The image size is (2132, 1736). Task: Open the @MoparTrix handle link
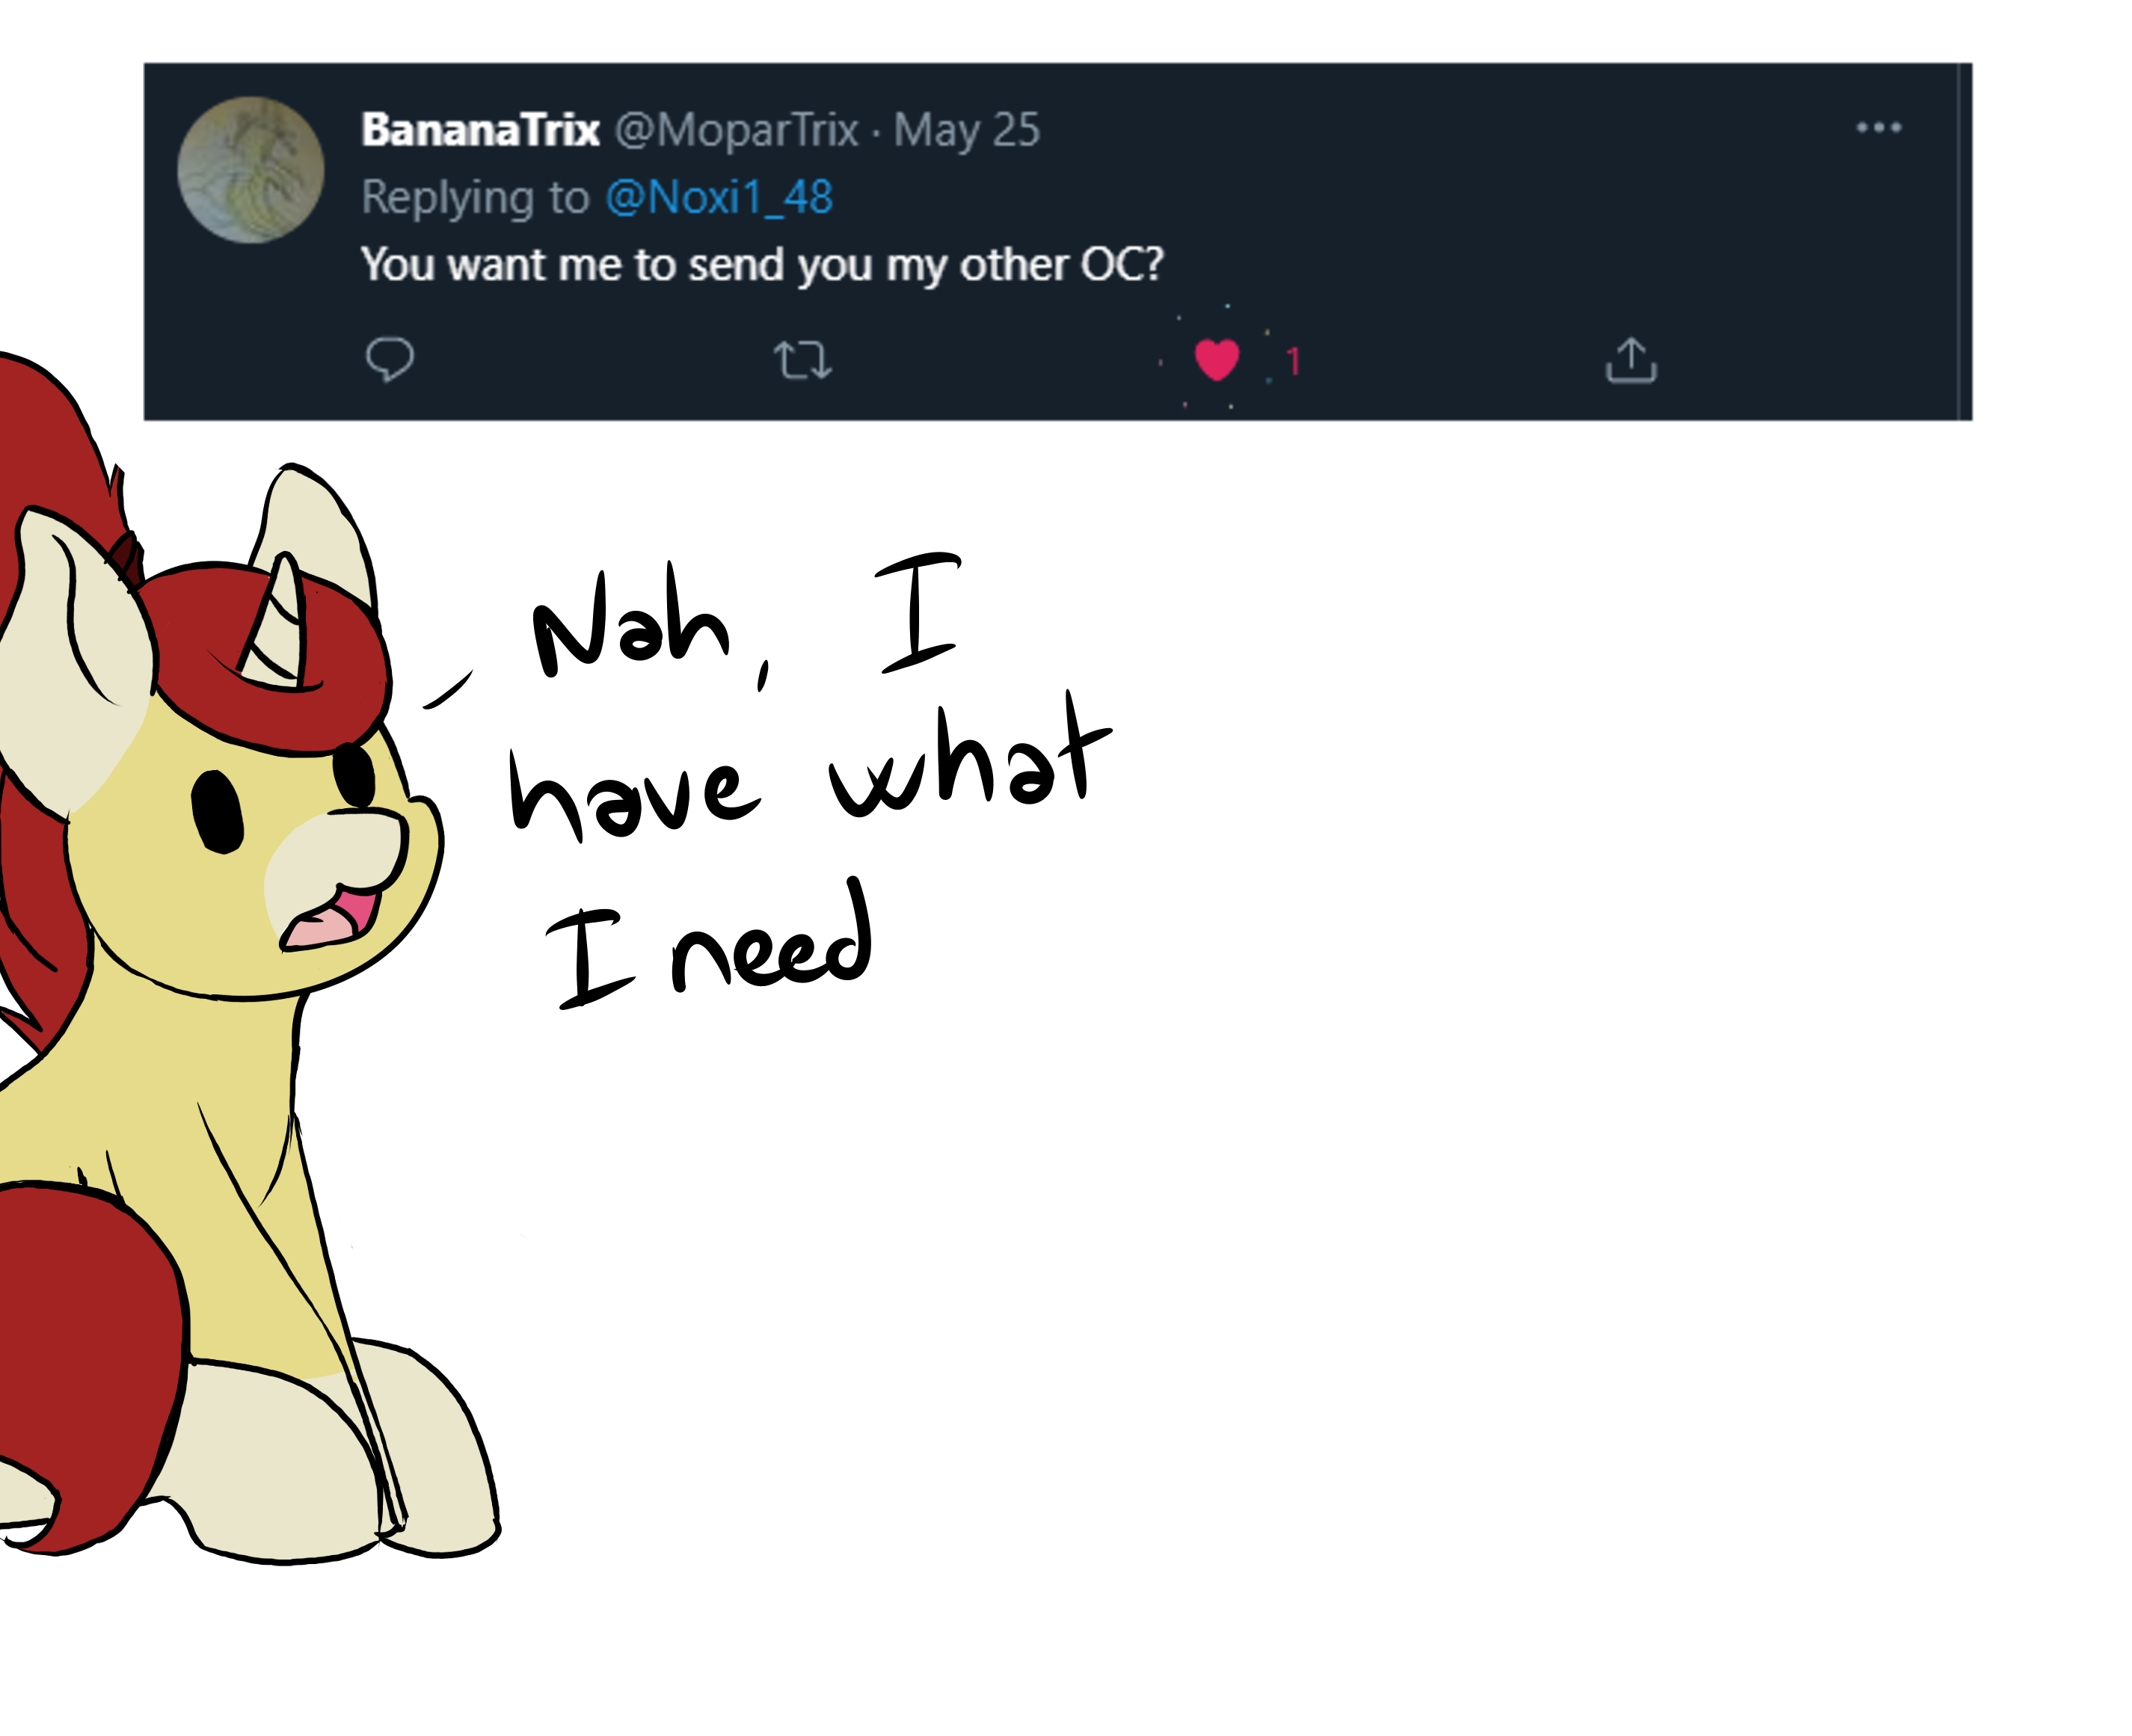pos(736,130)
